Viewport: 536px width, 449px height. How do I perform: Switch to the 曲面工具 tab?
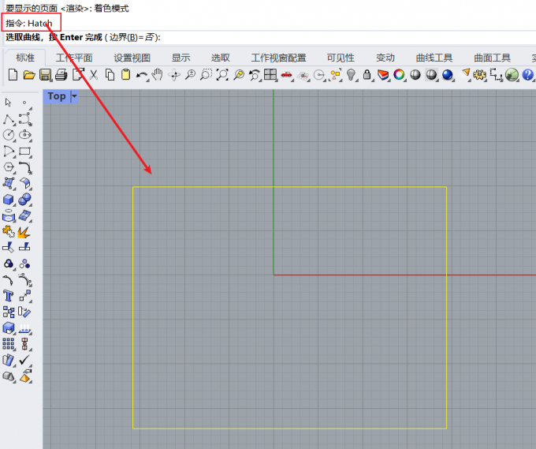point(492,58)
